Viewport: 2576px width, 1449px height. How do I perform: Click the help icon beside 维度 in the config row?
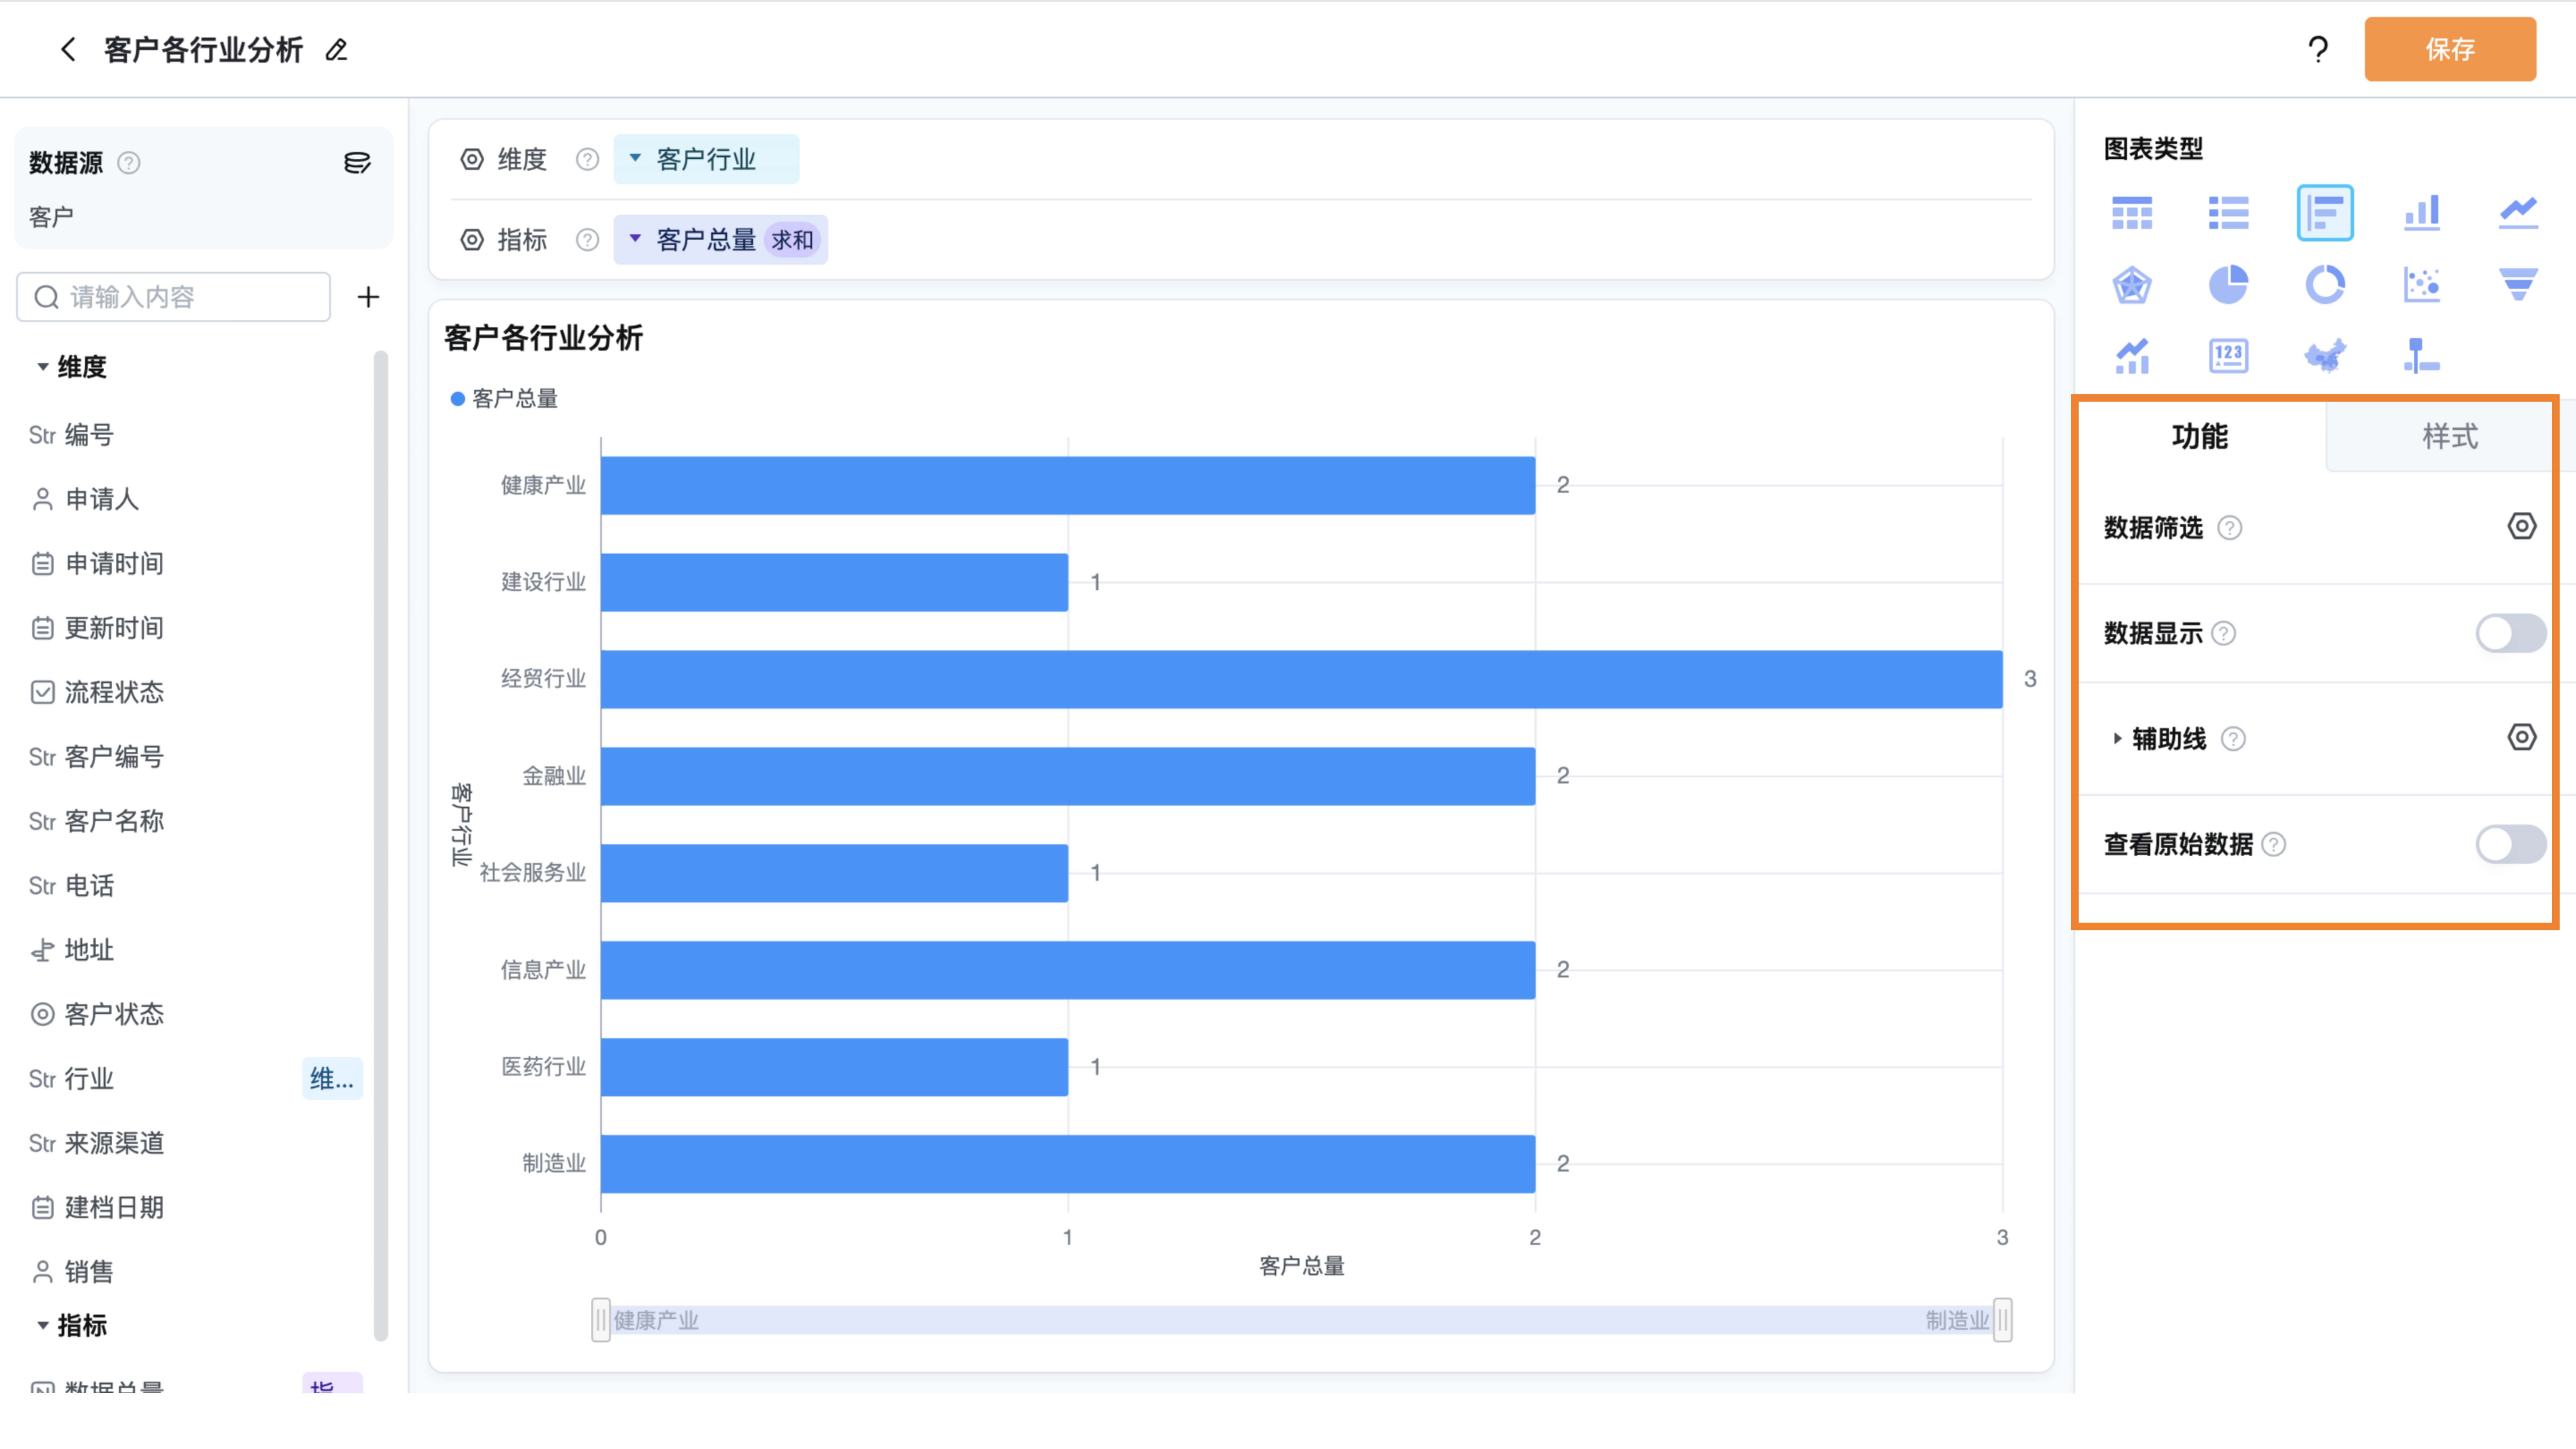point(587,159)
